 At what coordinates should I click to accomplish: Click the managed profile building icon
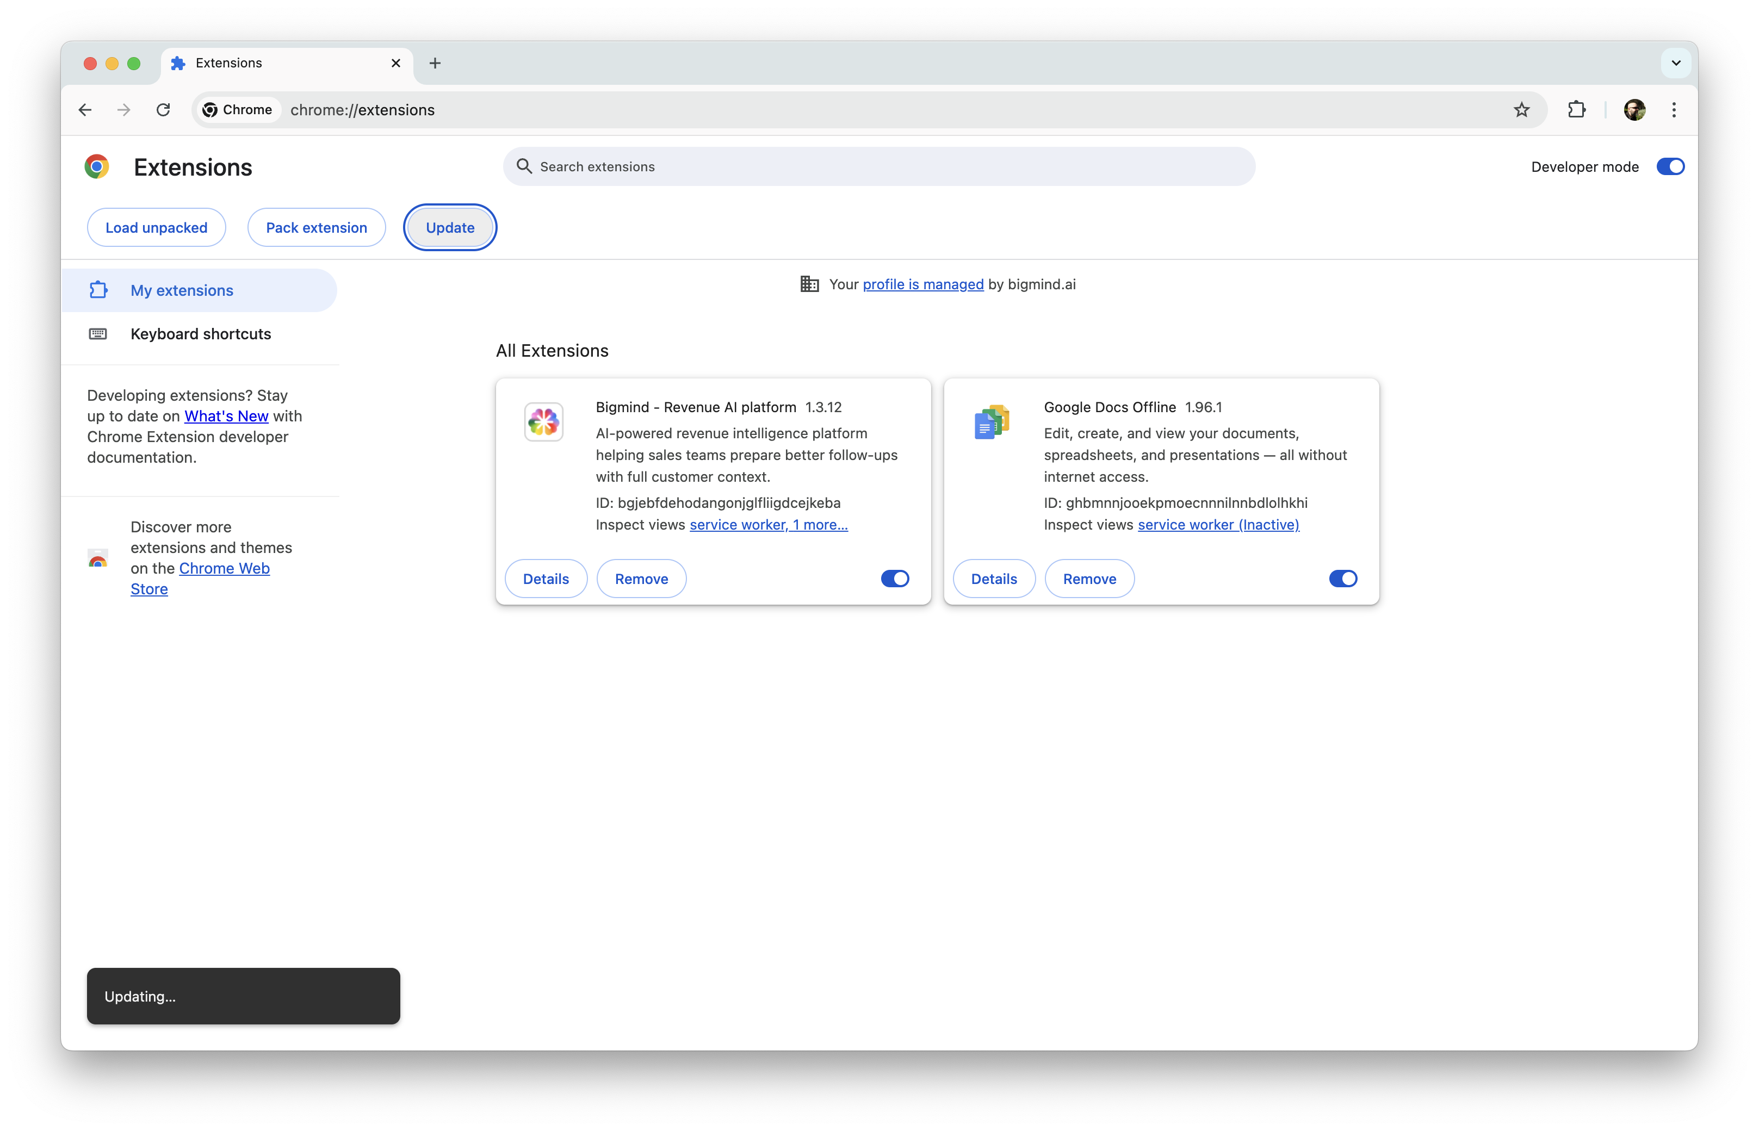(809, 284)
